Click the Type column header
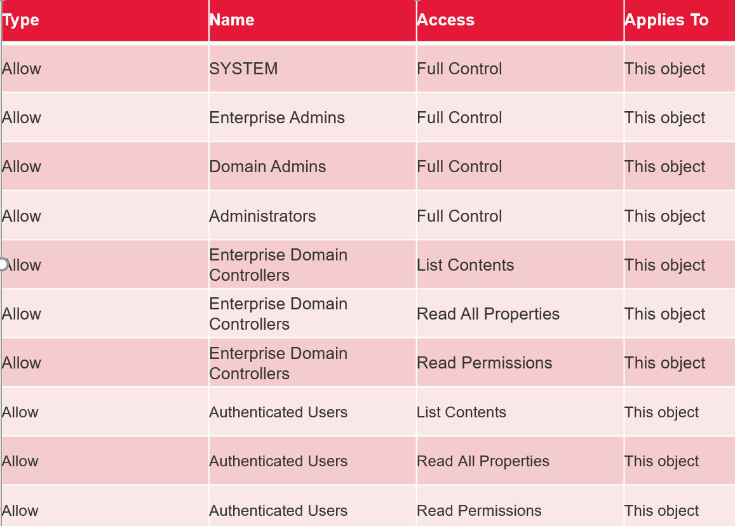 coord(21,20)
